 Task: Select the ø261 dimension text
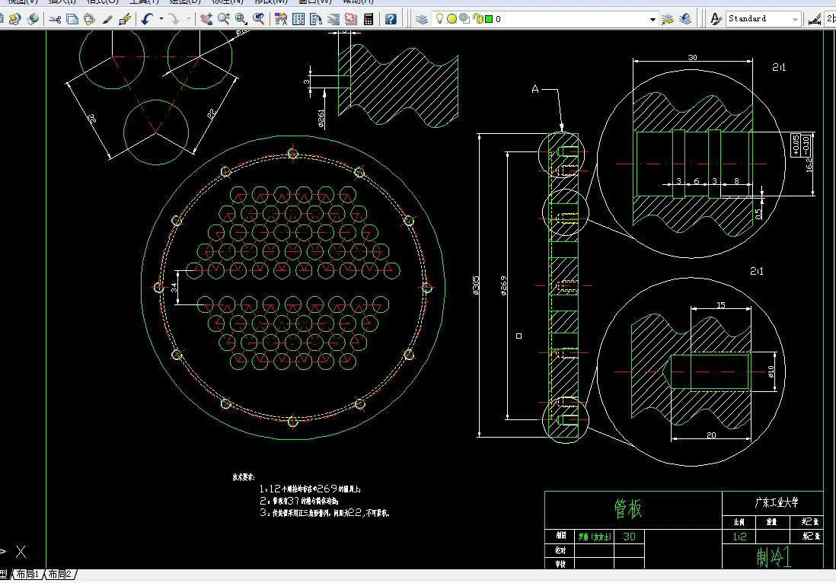[321, 119]
